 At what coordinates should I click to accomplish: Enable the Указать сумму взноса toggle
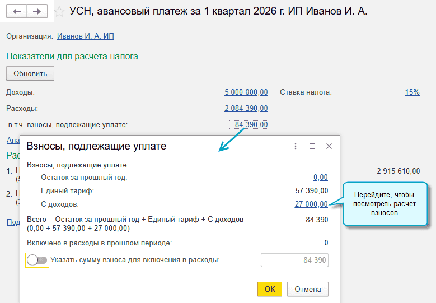point(36,260)
